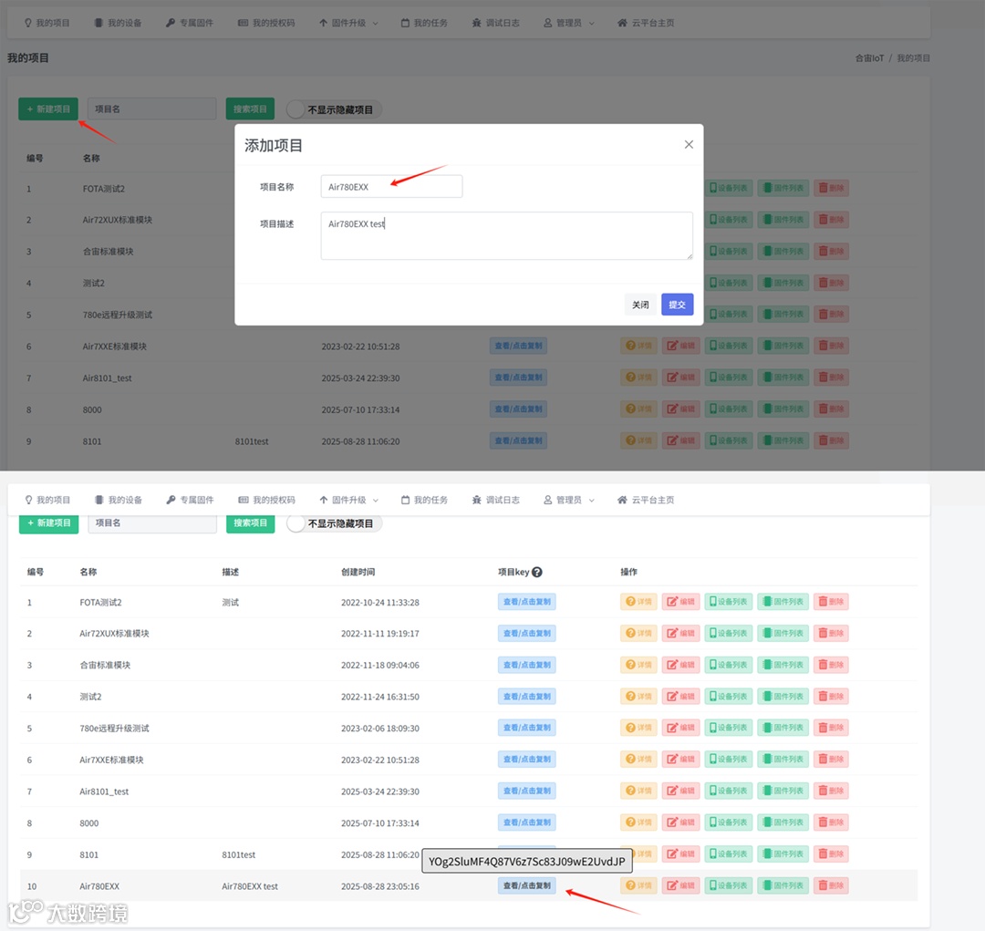Expand 固件升级 dropdown in undimmed nav bar

point(348,500)
